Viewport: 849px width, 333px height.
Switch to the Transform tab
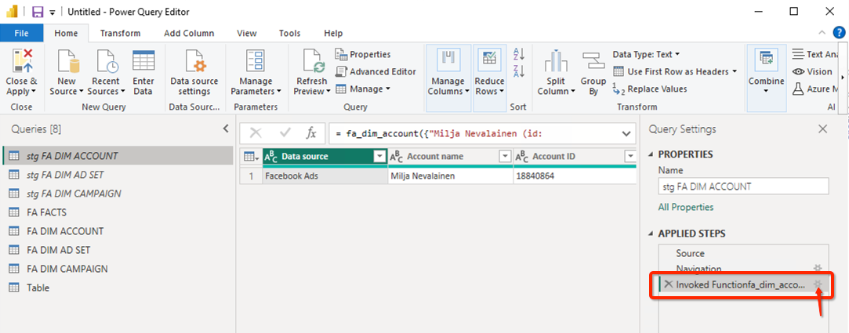(120, 33)
